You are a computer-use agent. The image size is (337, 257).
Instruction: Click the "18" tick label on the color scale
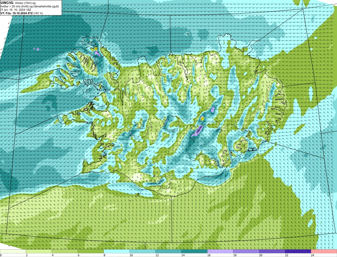coord(234,255)
